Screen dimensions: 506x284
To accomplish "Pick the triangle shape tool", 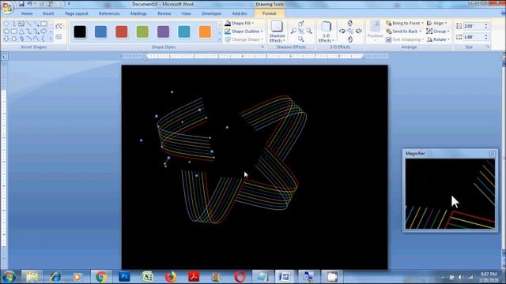I will click(21, 32).
